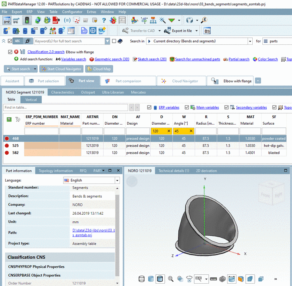
Task: Click the zoom-to-fit magnifier icon
Action: 171,279
